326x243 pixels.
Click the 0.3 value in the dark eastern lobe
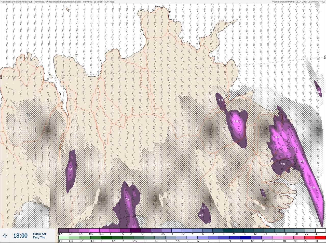tap(283, 164)
